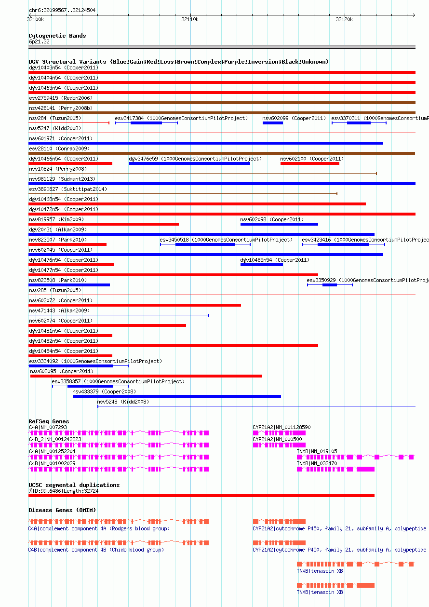The height and width of the screenshot is (607, 429).
Task: Click the chr6:32099567..32124504 coordinate label
Action: click(62, 10)
